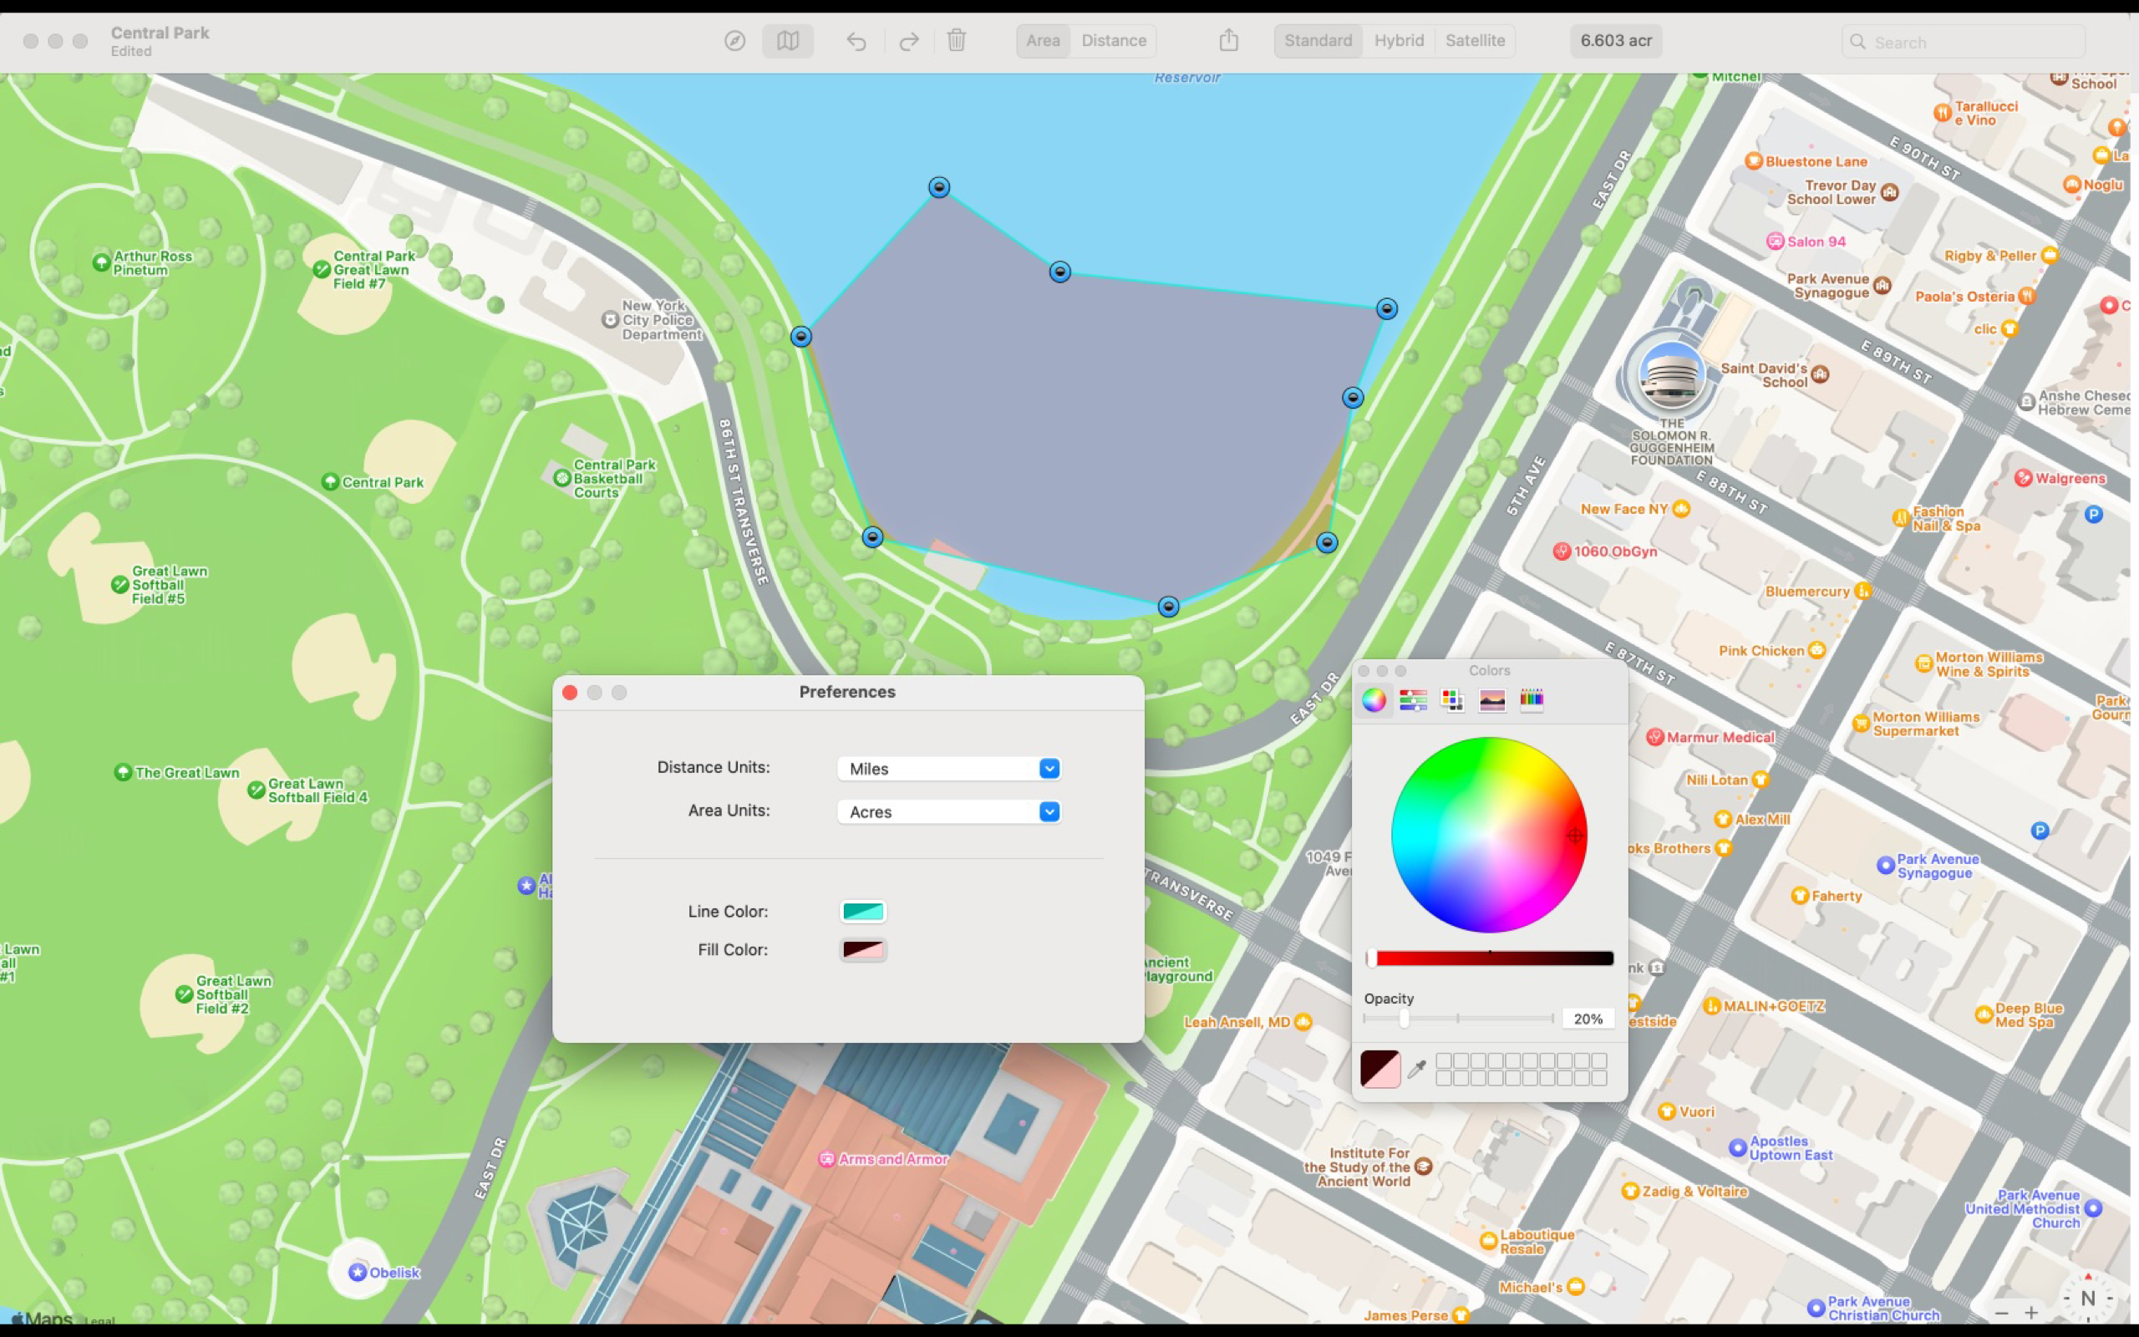Select the Faherty store pin
The width and height of the screenshot is (2139, 1337).
click(1800, 896)
